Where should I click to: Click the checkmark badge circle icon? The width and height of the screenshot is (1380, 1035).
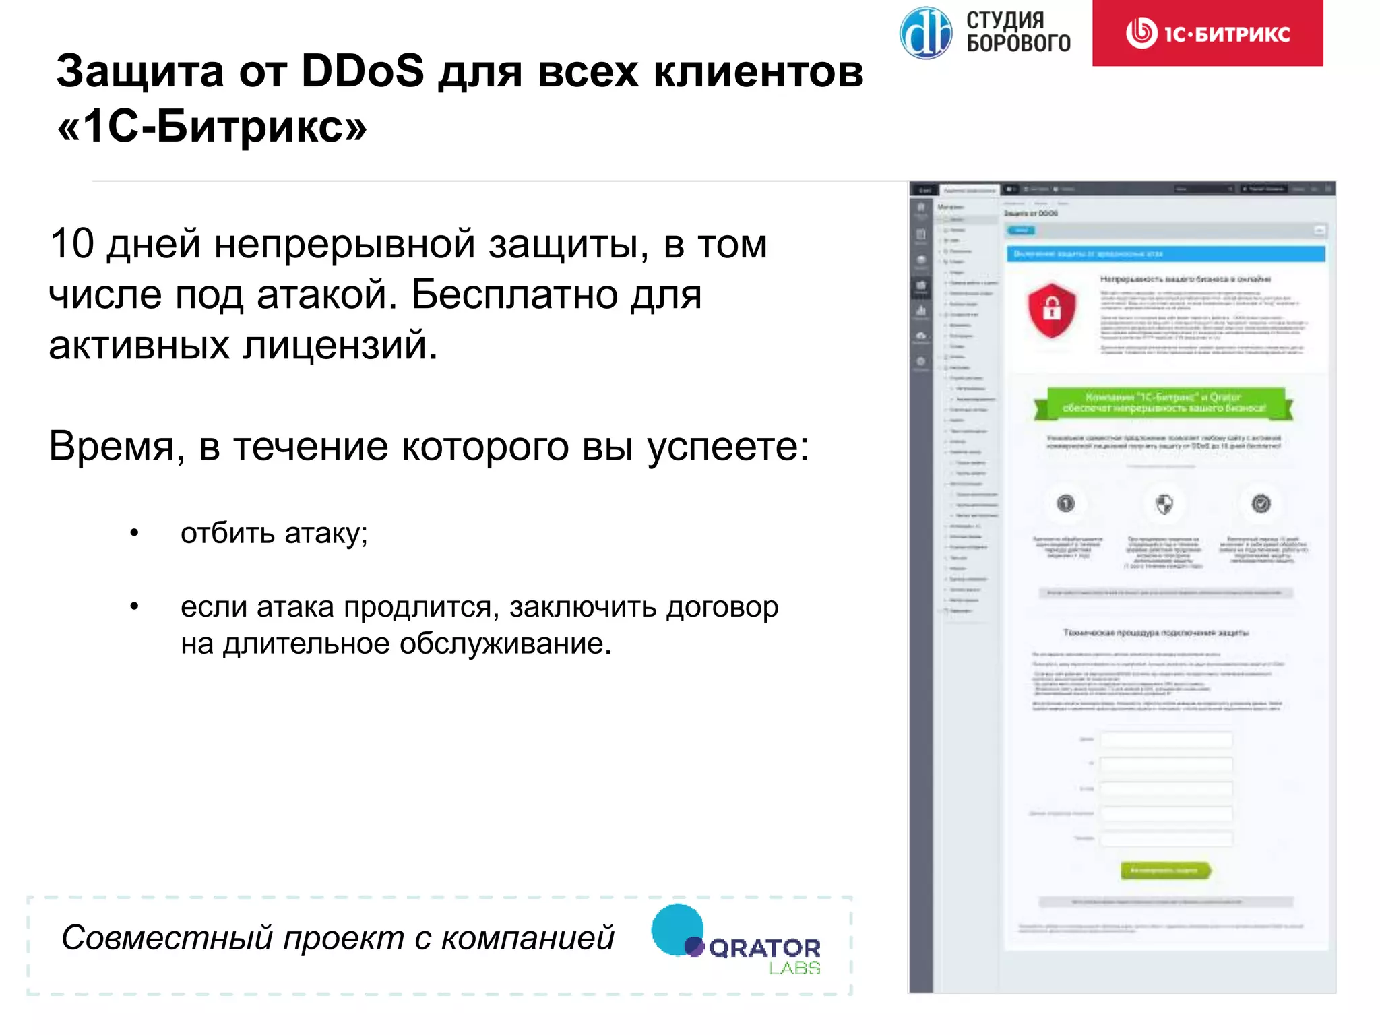tap(1261, 503)
